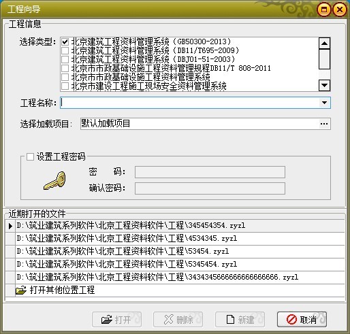This screenshot has width=350, height=334.
Task: Click the restore window icon in title bar
Action: [x=323, y=10]
